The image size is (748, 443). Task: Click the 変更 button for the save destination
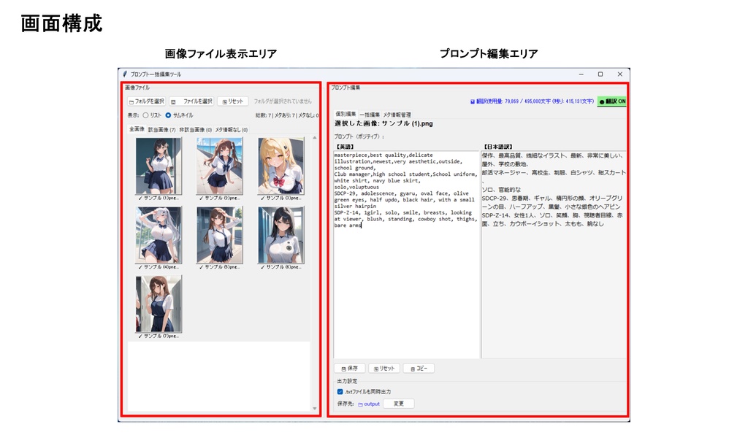[398, 404]
